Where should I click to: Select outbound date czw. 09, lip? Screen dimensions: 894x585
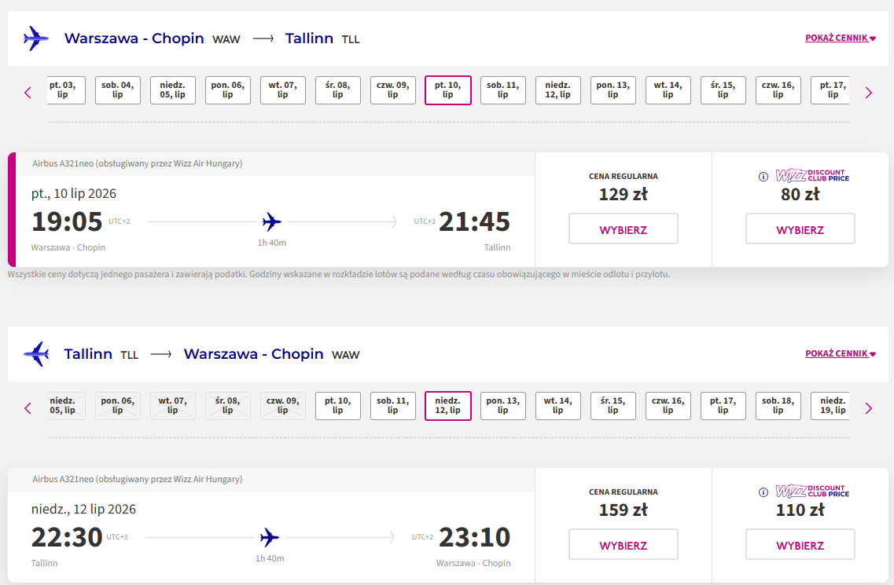[393, 90]
